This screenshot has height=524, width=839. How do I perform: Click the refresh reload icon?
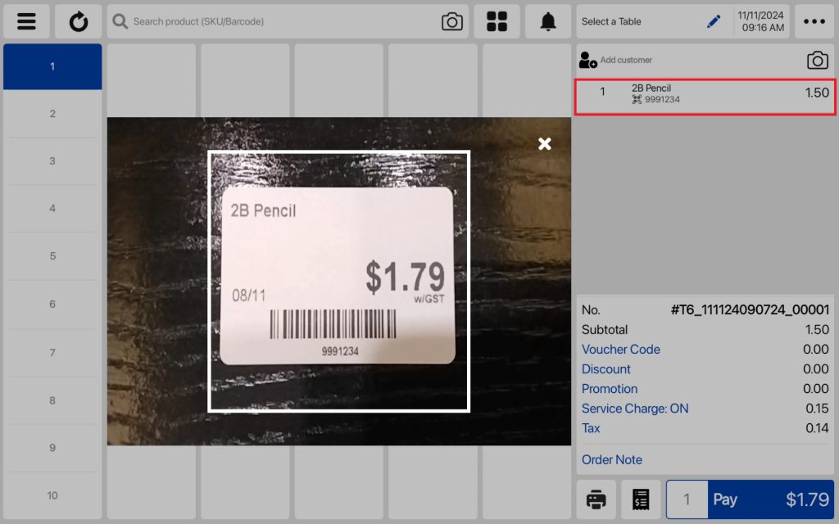click(78, 21)
